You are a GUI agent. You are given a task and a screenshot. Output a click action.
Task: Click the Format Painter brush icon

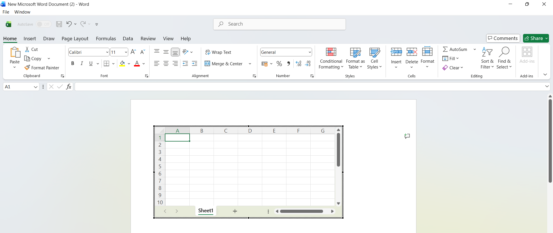(27, 68)
